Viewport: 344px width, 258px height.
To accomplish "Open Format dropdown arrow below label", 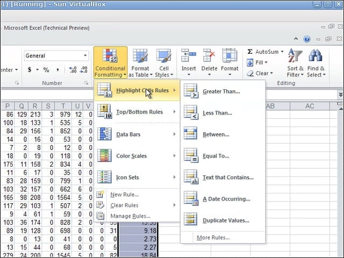I will [230, 75].
